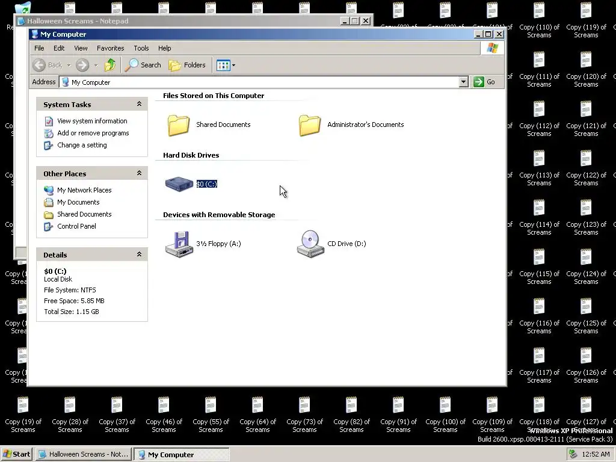Image resolution: width=616 pixels, height=462 pixels.
Task: Expand the Forward history dropdown arrow
Action: (x=96, y=65)
